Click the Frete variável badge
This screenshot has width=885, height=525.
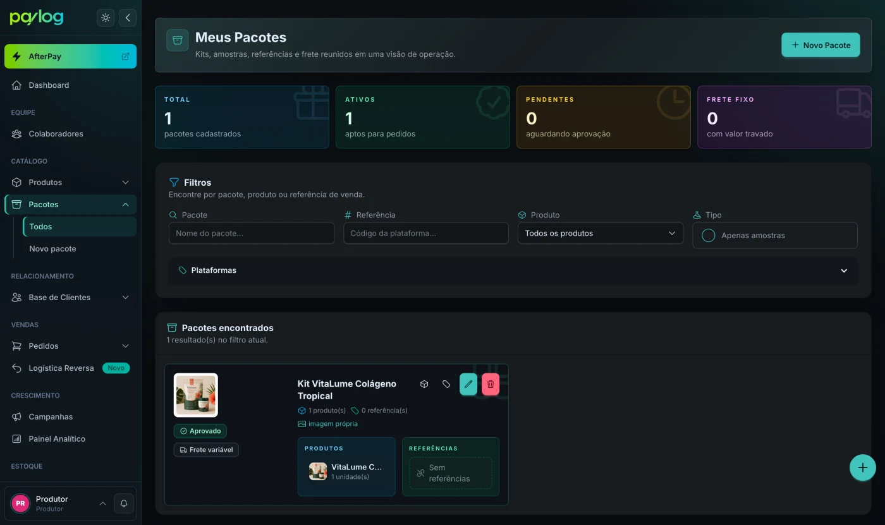coord(206,450)
